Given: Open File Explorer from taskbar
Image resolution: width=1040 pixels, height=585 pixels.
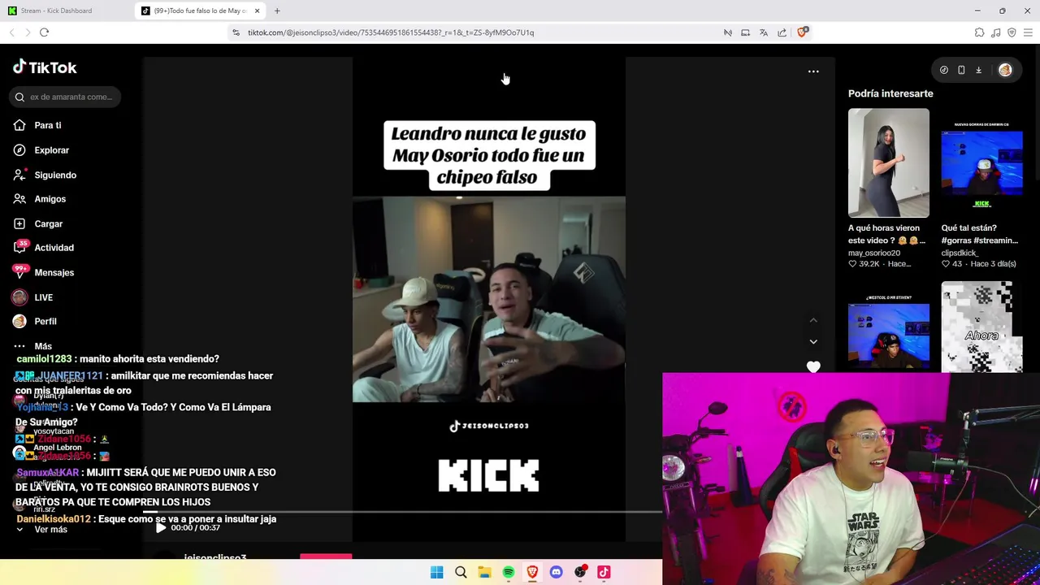Looking at the screenshot, I should point(484,573).
